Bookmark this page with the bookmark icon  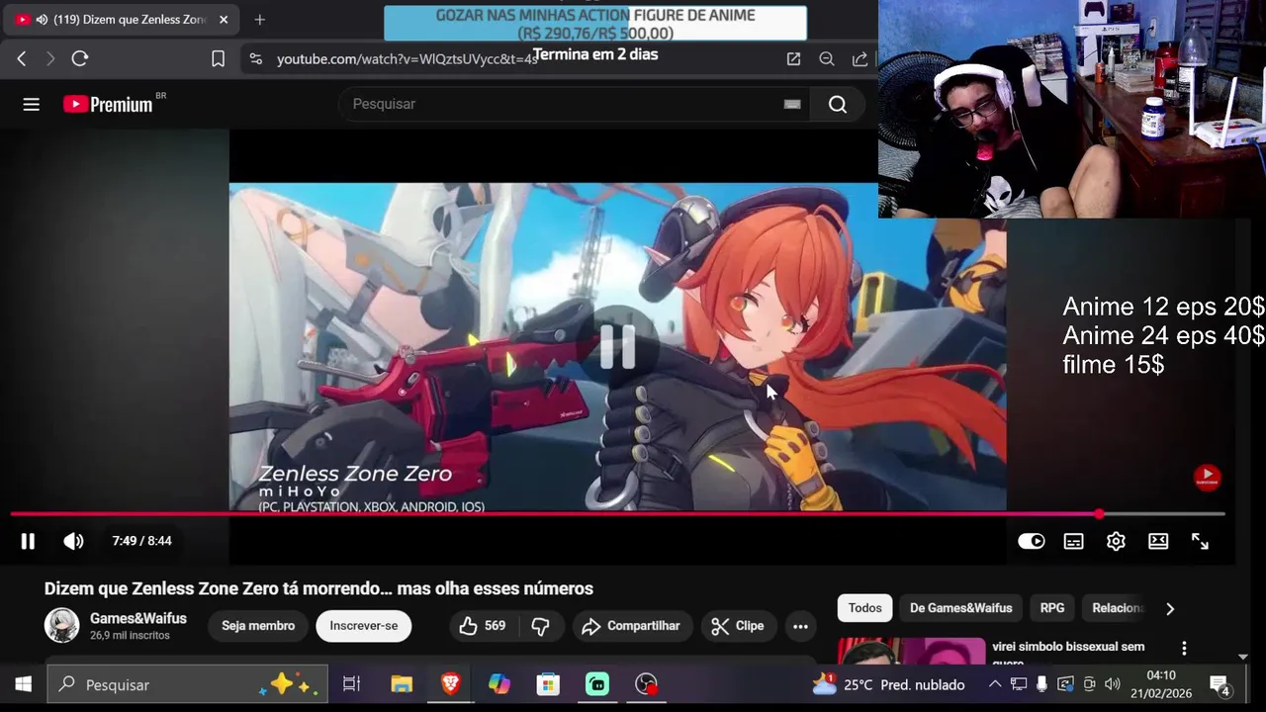click(219, 59)
